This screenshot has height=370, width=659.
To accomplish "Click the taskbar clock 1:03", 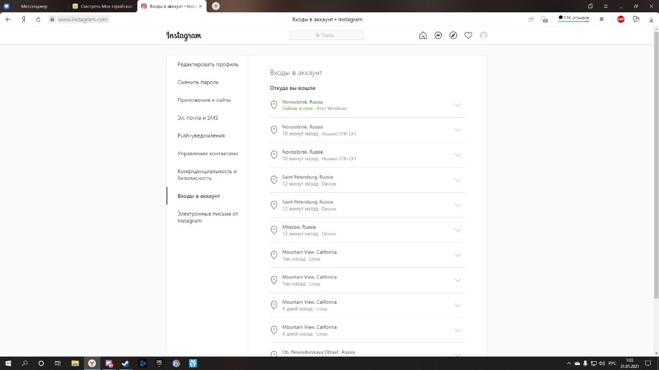I will click(630, 363).
